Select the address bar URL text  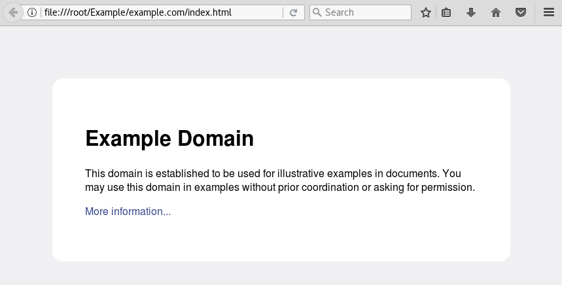(x=138, y=12)
